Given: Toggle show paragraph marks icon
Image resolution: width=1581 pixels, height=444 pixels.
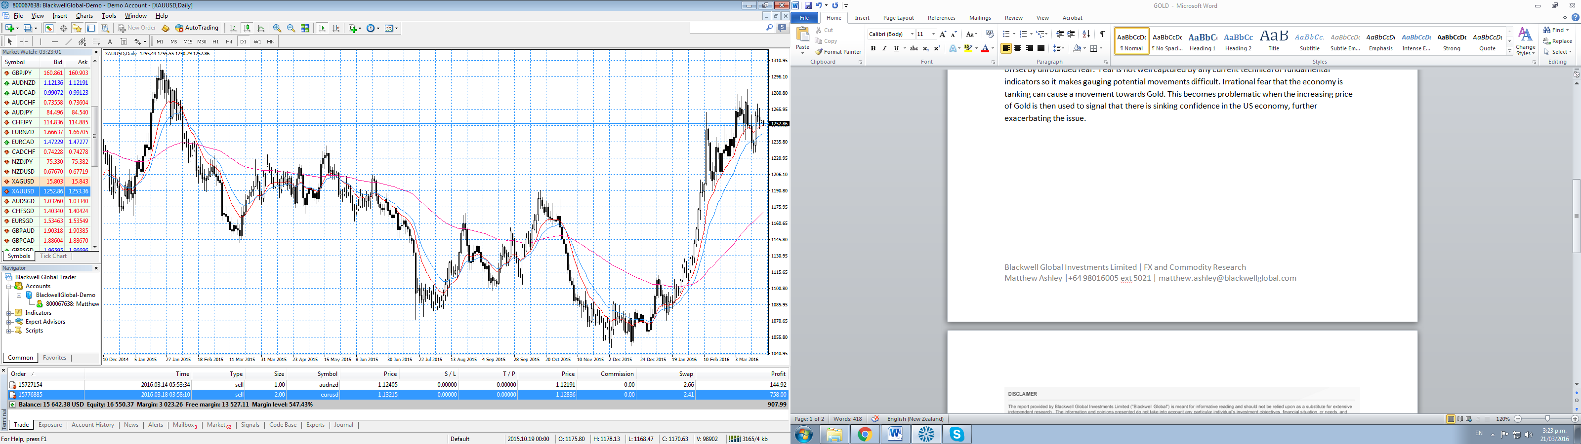Looking at the screenshot, I should click(1103, 34).
